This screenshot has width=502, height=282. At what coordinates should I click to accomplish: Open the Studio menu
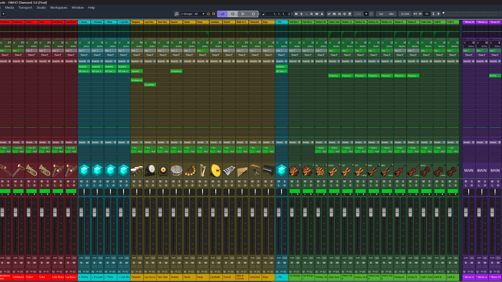pos(41,8)
